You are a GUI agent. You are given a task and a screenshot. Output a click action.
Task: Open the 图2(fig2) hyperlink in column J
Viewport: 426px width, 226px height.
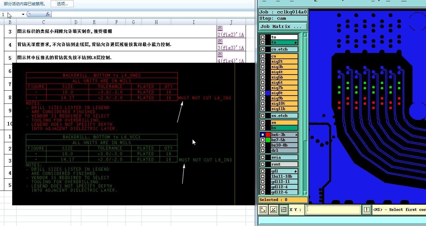click(231, 32)
